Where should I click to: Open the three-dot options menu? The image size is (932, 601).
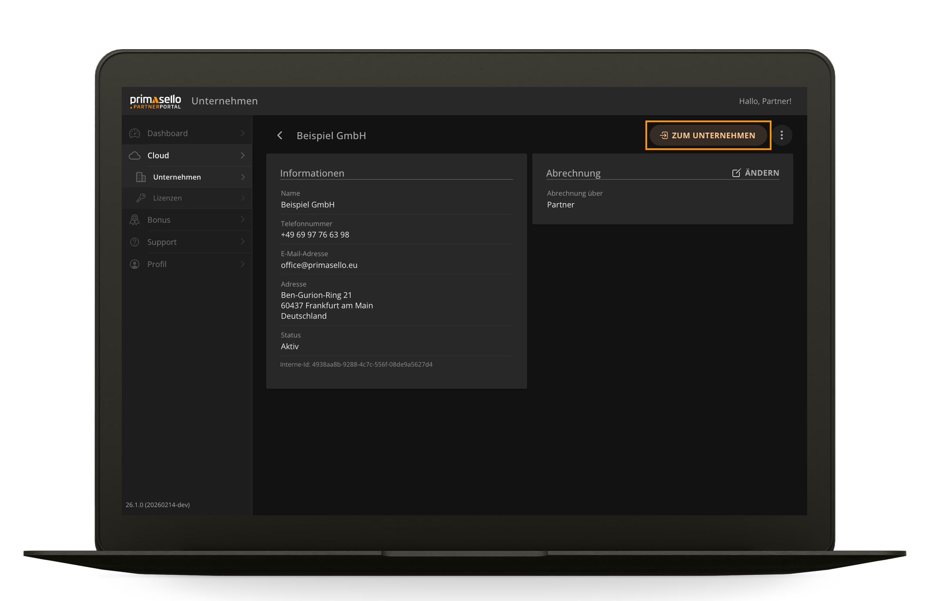(782, 135)
